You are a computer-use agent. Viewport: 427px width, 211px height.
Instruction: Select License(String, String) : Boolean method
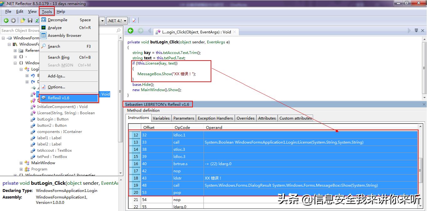tap(66, 113)
